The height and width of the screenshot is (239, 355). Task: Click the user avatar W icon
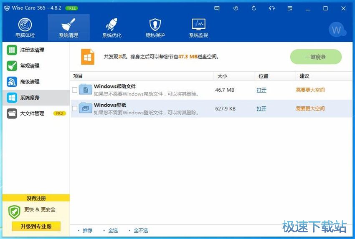tap(337, 29)
